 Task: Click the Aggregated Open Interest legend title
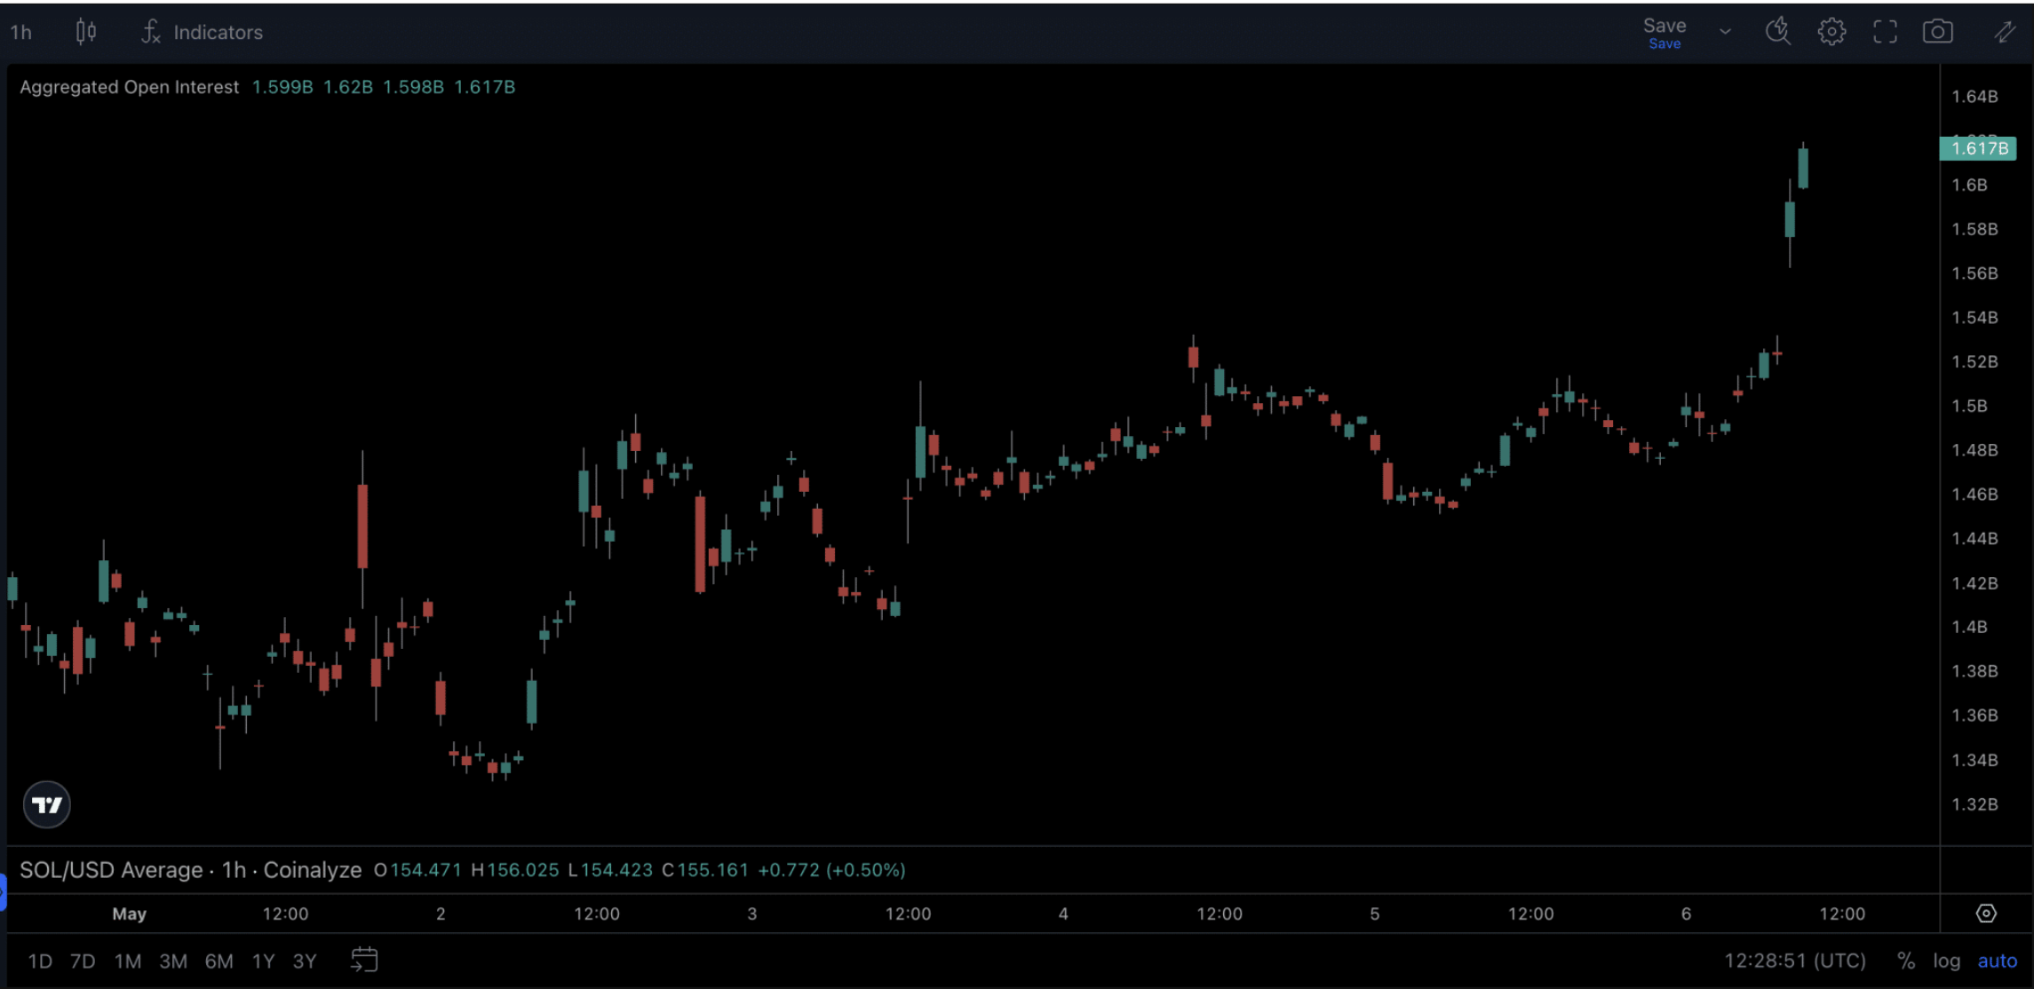(130, 87)
